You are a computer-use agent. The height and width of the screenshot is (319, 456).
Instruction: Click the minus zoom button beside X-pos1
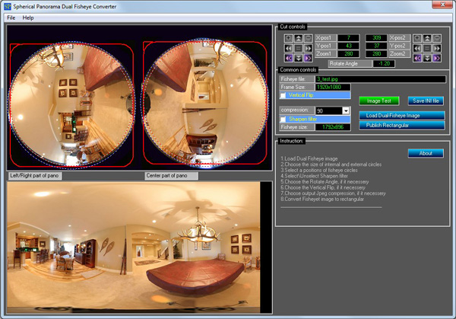click(308, 38)
